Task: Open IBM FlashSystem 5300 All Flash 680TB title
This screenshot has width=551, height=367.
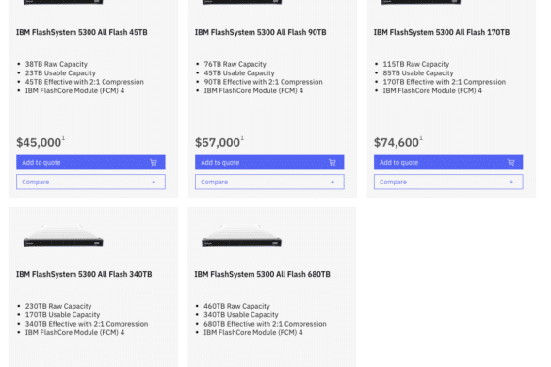Action: [x=262, y=274]
